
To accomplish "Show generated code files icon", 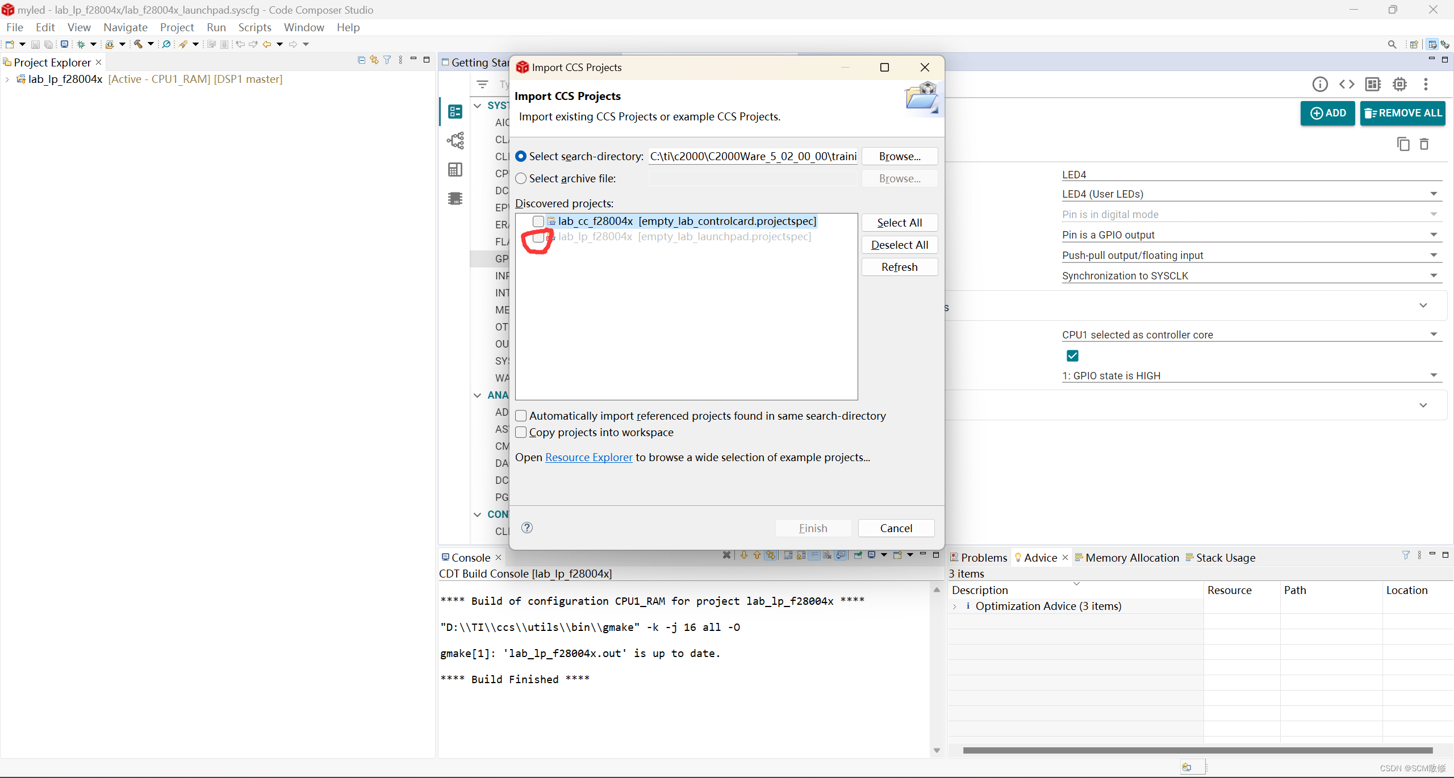I will click(x=1347, y=84).
